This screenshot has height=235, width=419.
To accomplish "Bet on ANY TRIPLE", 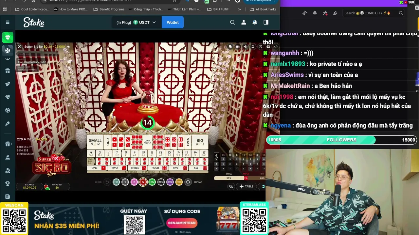I will (148, 142).
